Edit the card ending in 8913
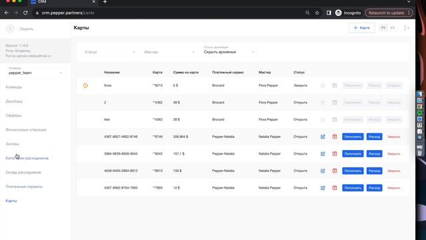426x240 pixels. coord(323,171)
